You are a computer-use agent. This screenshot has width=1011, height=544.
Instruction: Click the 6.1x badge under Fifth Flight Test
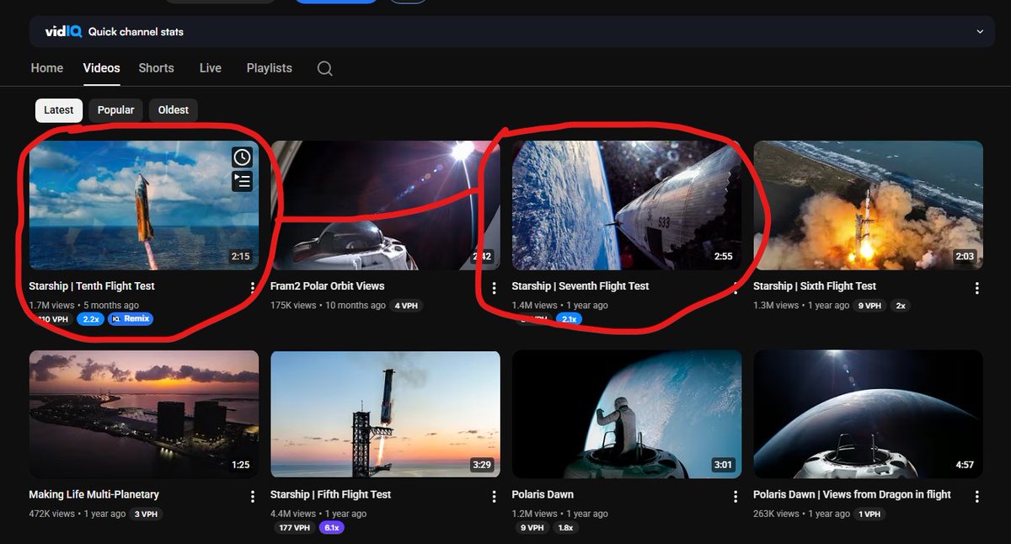[331, 528]
